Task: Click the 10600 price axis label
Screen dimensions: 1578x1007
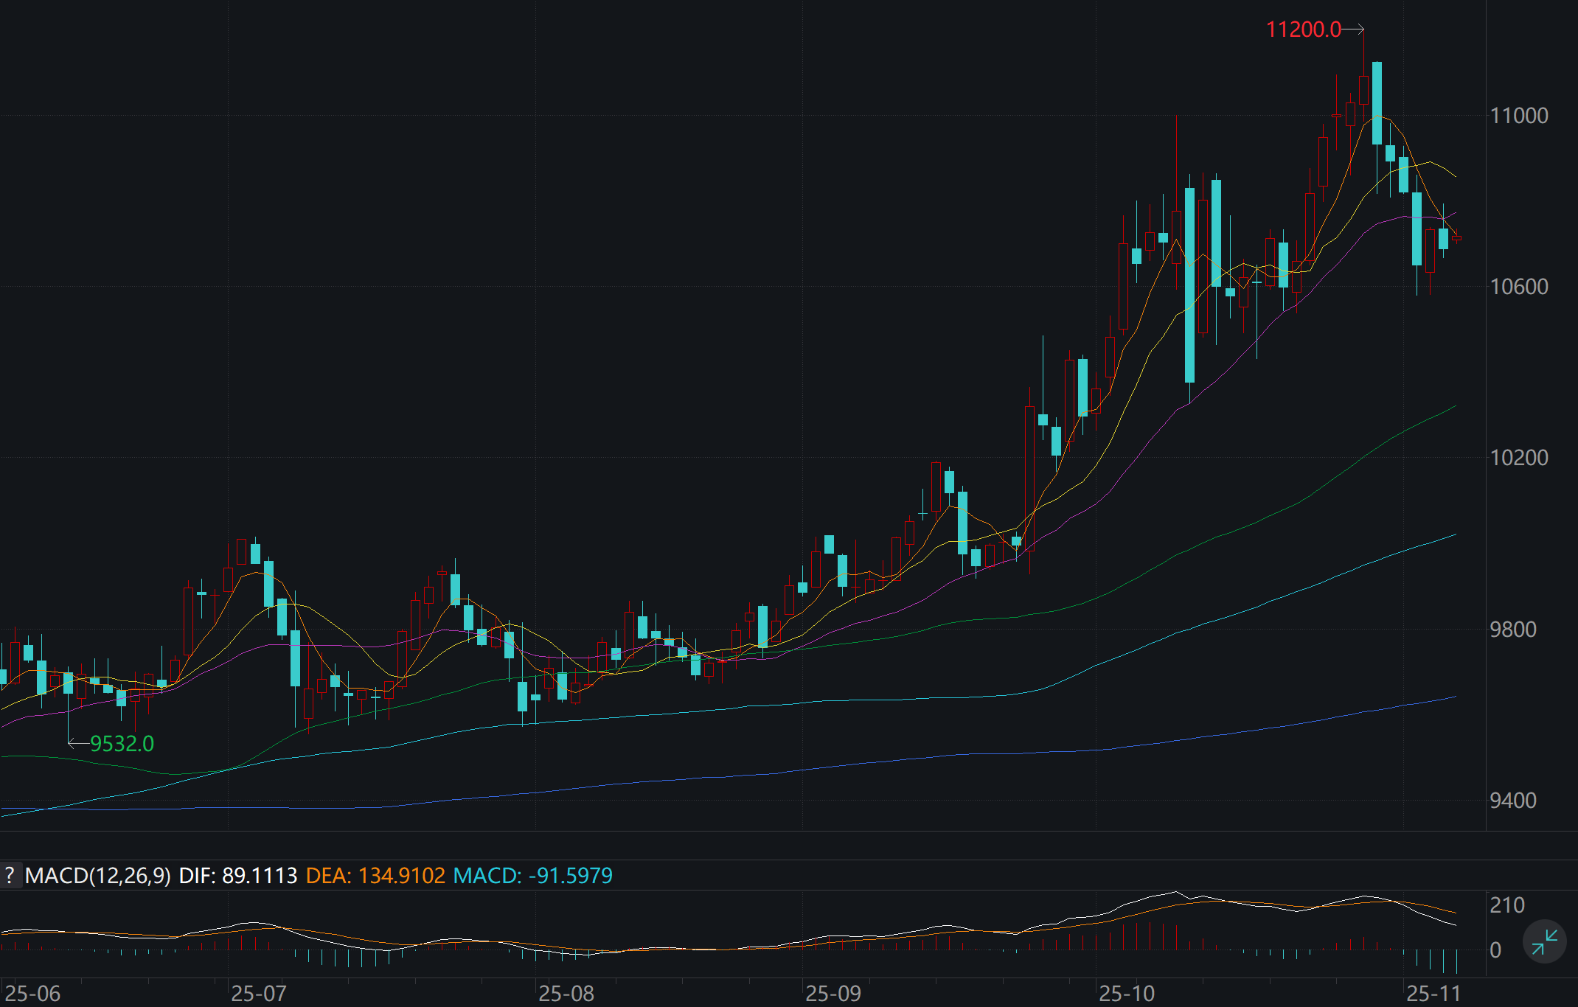Action: (1518, 287)
